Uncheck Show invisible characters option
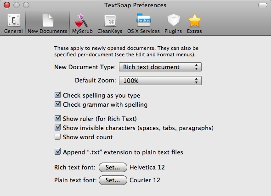This screenshot has width=271, height=196. click(57, 128)
